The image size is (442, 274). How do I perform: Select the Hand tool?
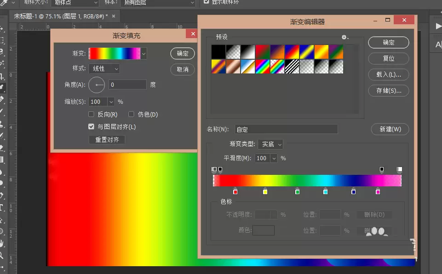2,244
